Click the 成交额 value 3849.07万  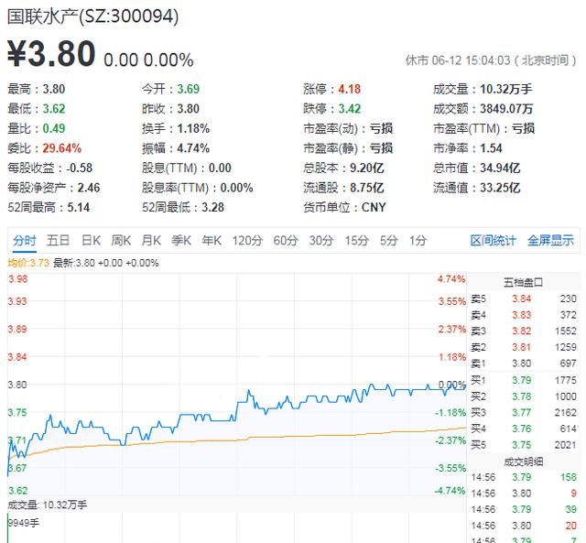(x=506, y=109)
